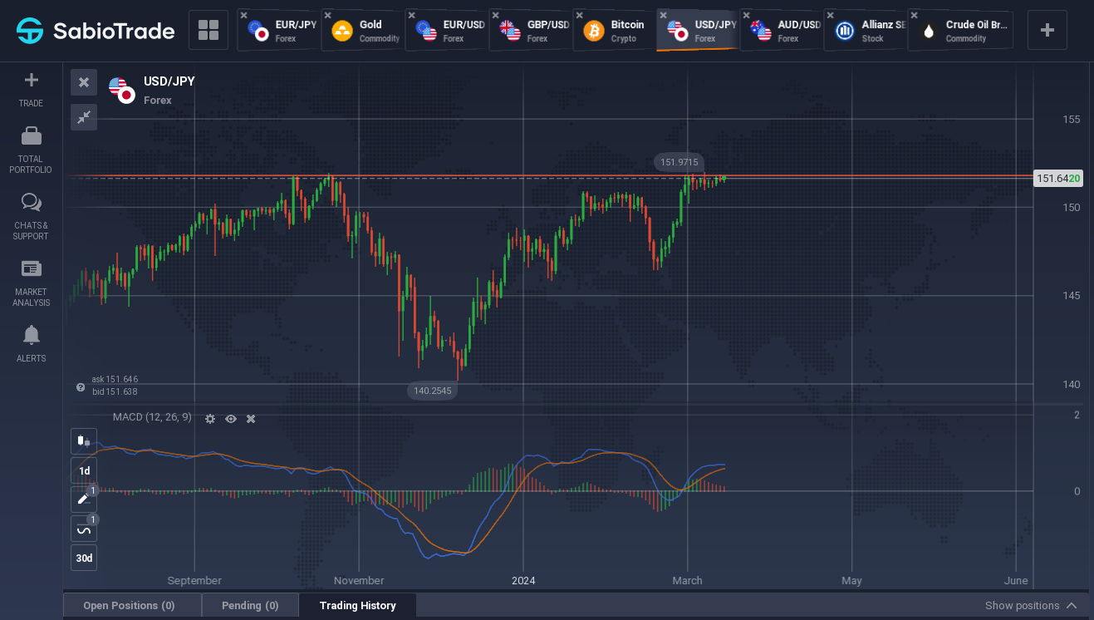The width and height of the screenshot is (1094, 620).
Task: Open the candlestick chart type selector
Action: [x=84, y=441]
